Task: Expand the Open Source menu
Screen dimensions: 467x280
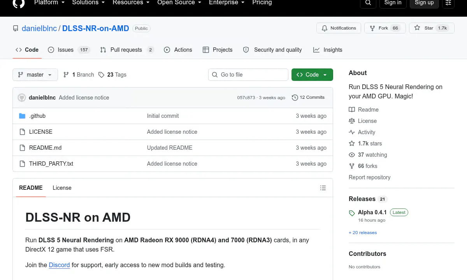Action: pyautogui.click(x=179, y=2)
